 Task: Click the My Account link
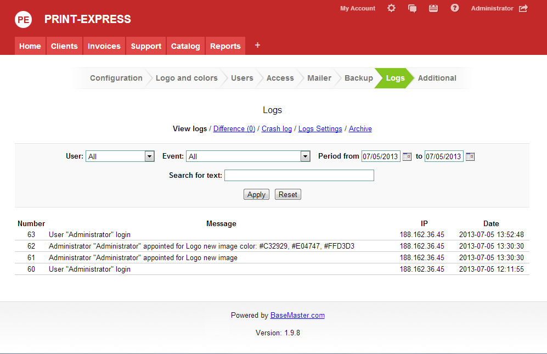click(358, 8)
